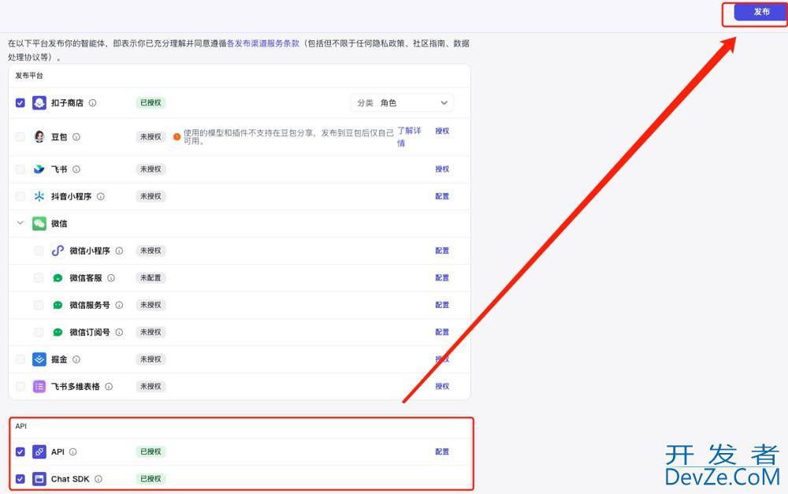Image resolution: width=788 pixels, height=494 pixels.
Task: Open info tooltip next to 掘金
Action: pos(76,359)
